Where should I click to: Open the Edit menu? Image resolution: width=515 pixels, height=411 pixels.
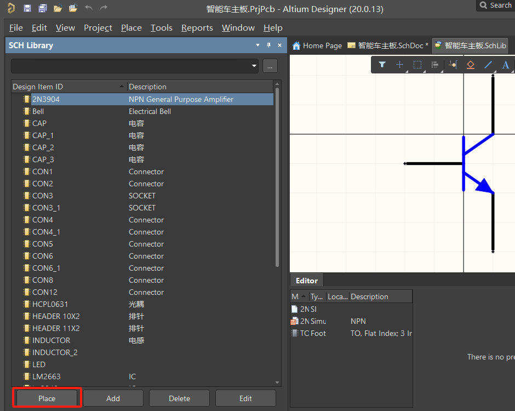click(x=39, y=28)
